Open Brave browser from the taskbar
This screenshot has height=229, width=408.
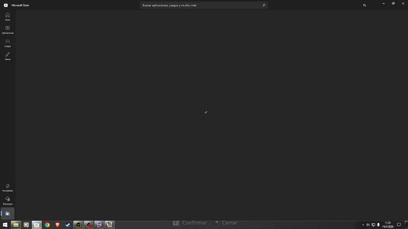[x=58, y=225]
